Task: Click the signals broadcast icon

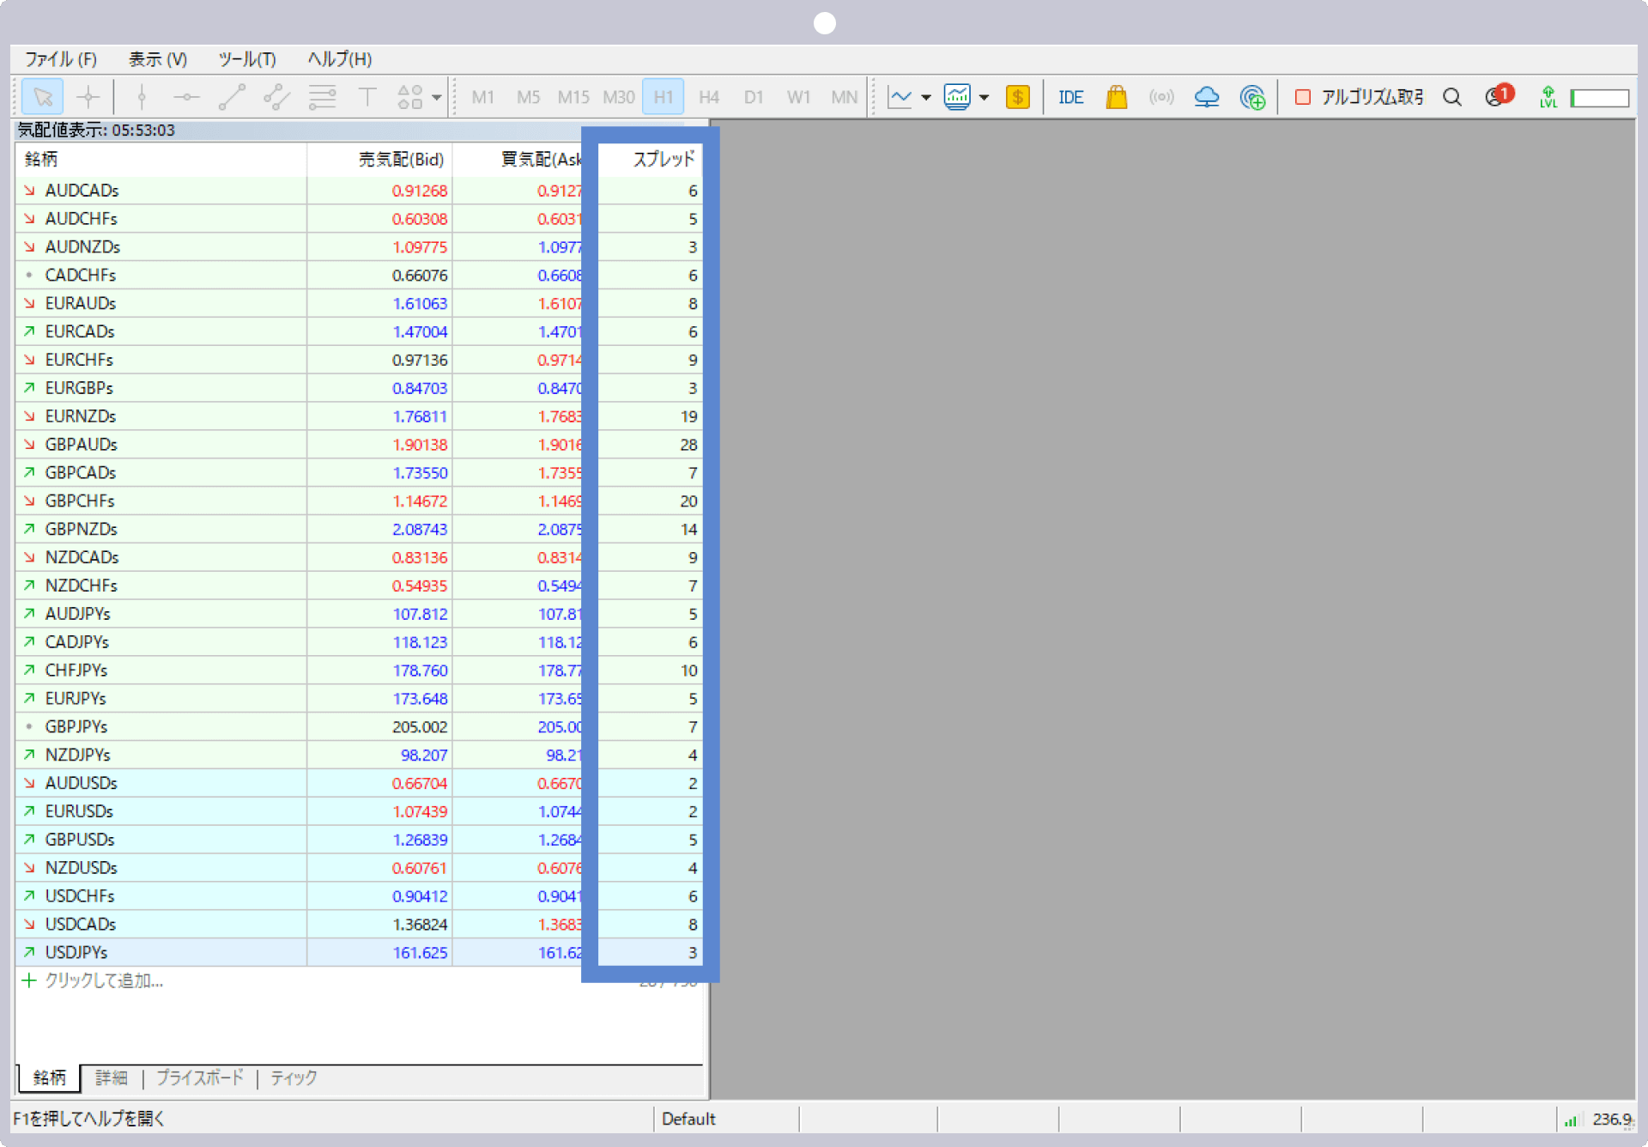Action: point(1161,97)
